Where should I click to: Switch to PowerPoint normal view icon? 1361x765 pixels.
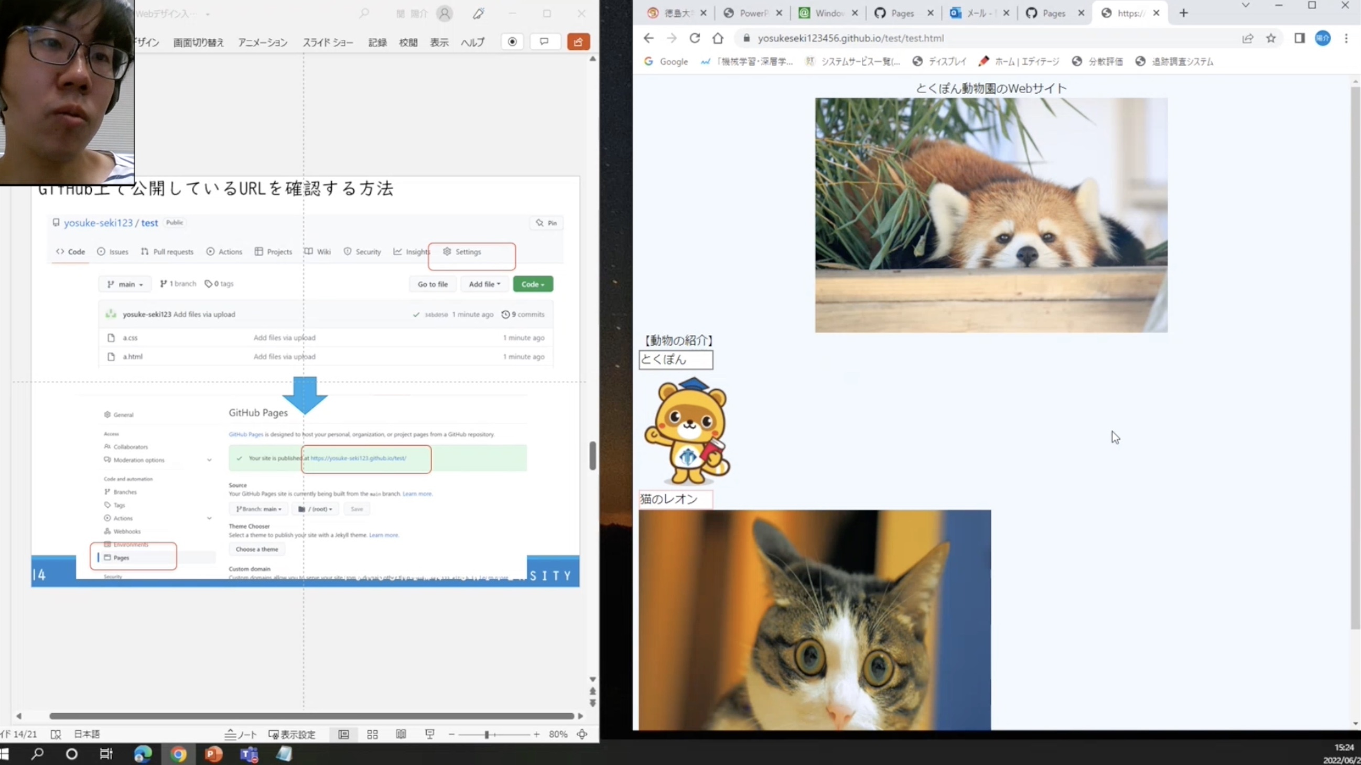point(343,735)
